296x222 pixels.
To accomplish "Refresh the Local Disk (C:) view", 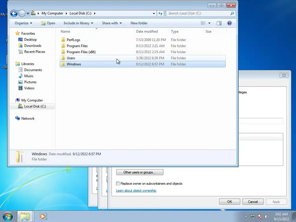I will point(160,13).
